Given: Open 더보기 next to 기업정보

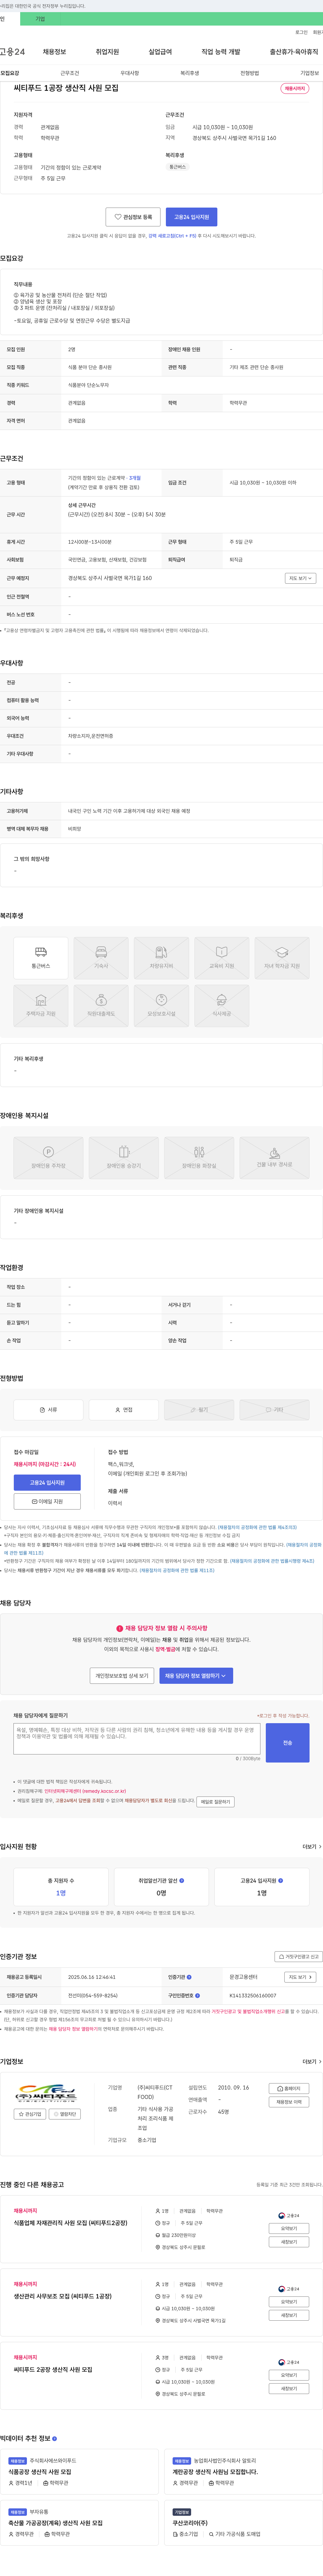Looking at the screenshot, I should click(312, 2061).
